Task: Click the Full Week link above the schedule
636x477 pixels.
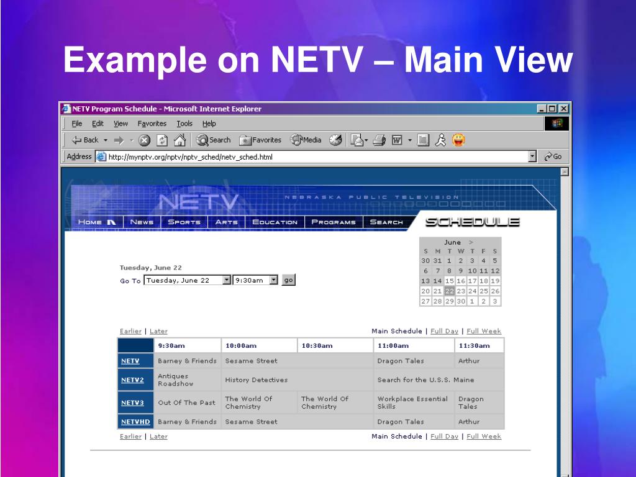Action: [484, 332]
